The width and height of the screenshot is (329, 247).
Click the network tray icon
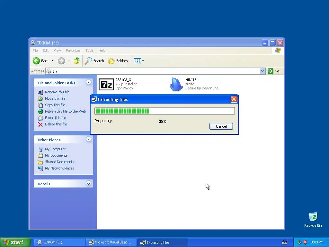[299, 242]
